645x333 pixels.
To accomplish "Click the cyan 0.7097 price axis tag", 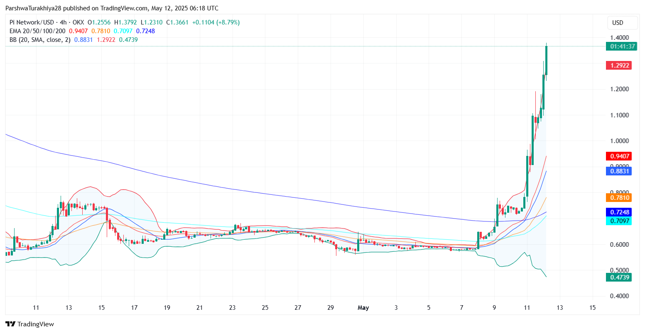I will [x=619, y=221].
